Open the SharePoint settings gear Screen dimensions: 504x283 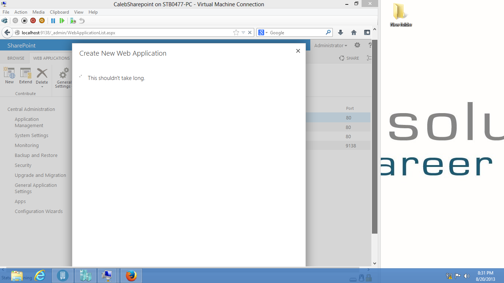[357, 45]
